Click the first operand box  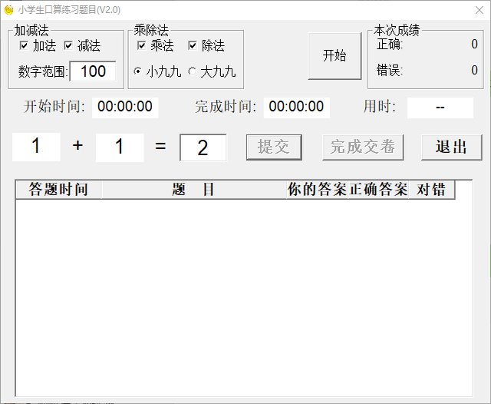[36, 147]
